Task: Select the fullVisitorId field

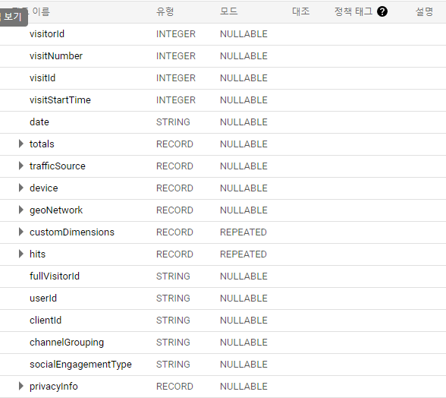Action: point(55,276)
